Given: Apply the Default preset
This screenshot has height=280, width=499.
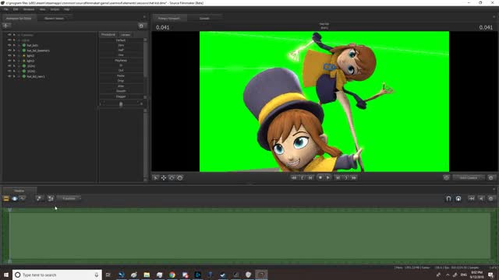Looking at the screenshot, I should [x=121, y=40].
